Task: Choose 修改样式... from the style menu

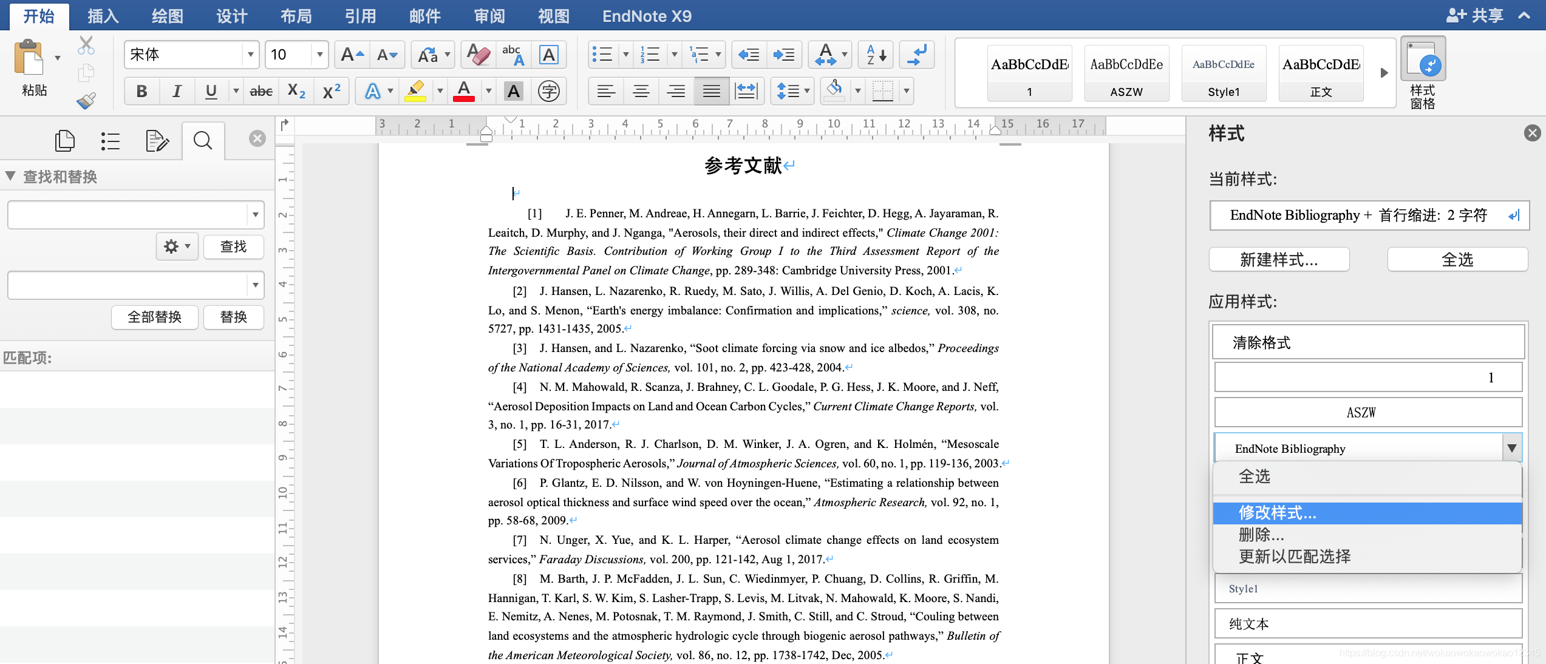Action: tap(1278, 513)
